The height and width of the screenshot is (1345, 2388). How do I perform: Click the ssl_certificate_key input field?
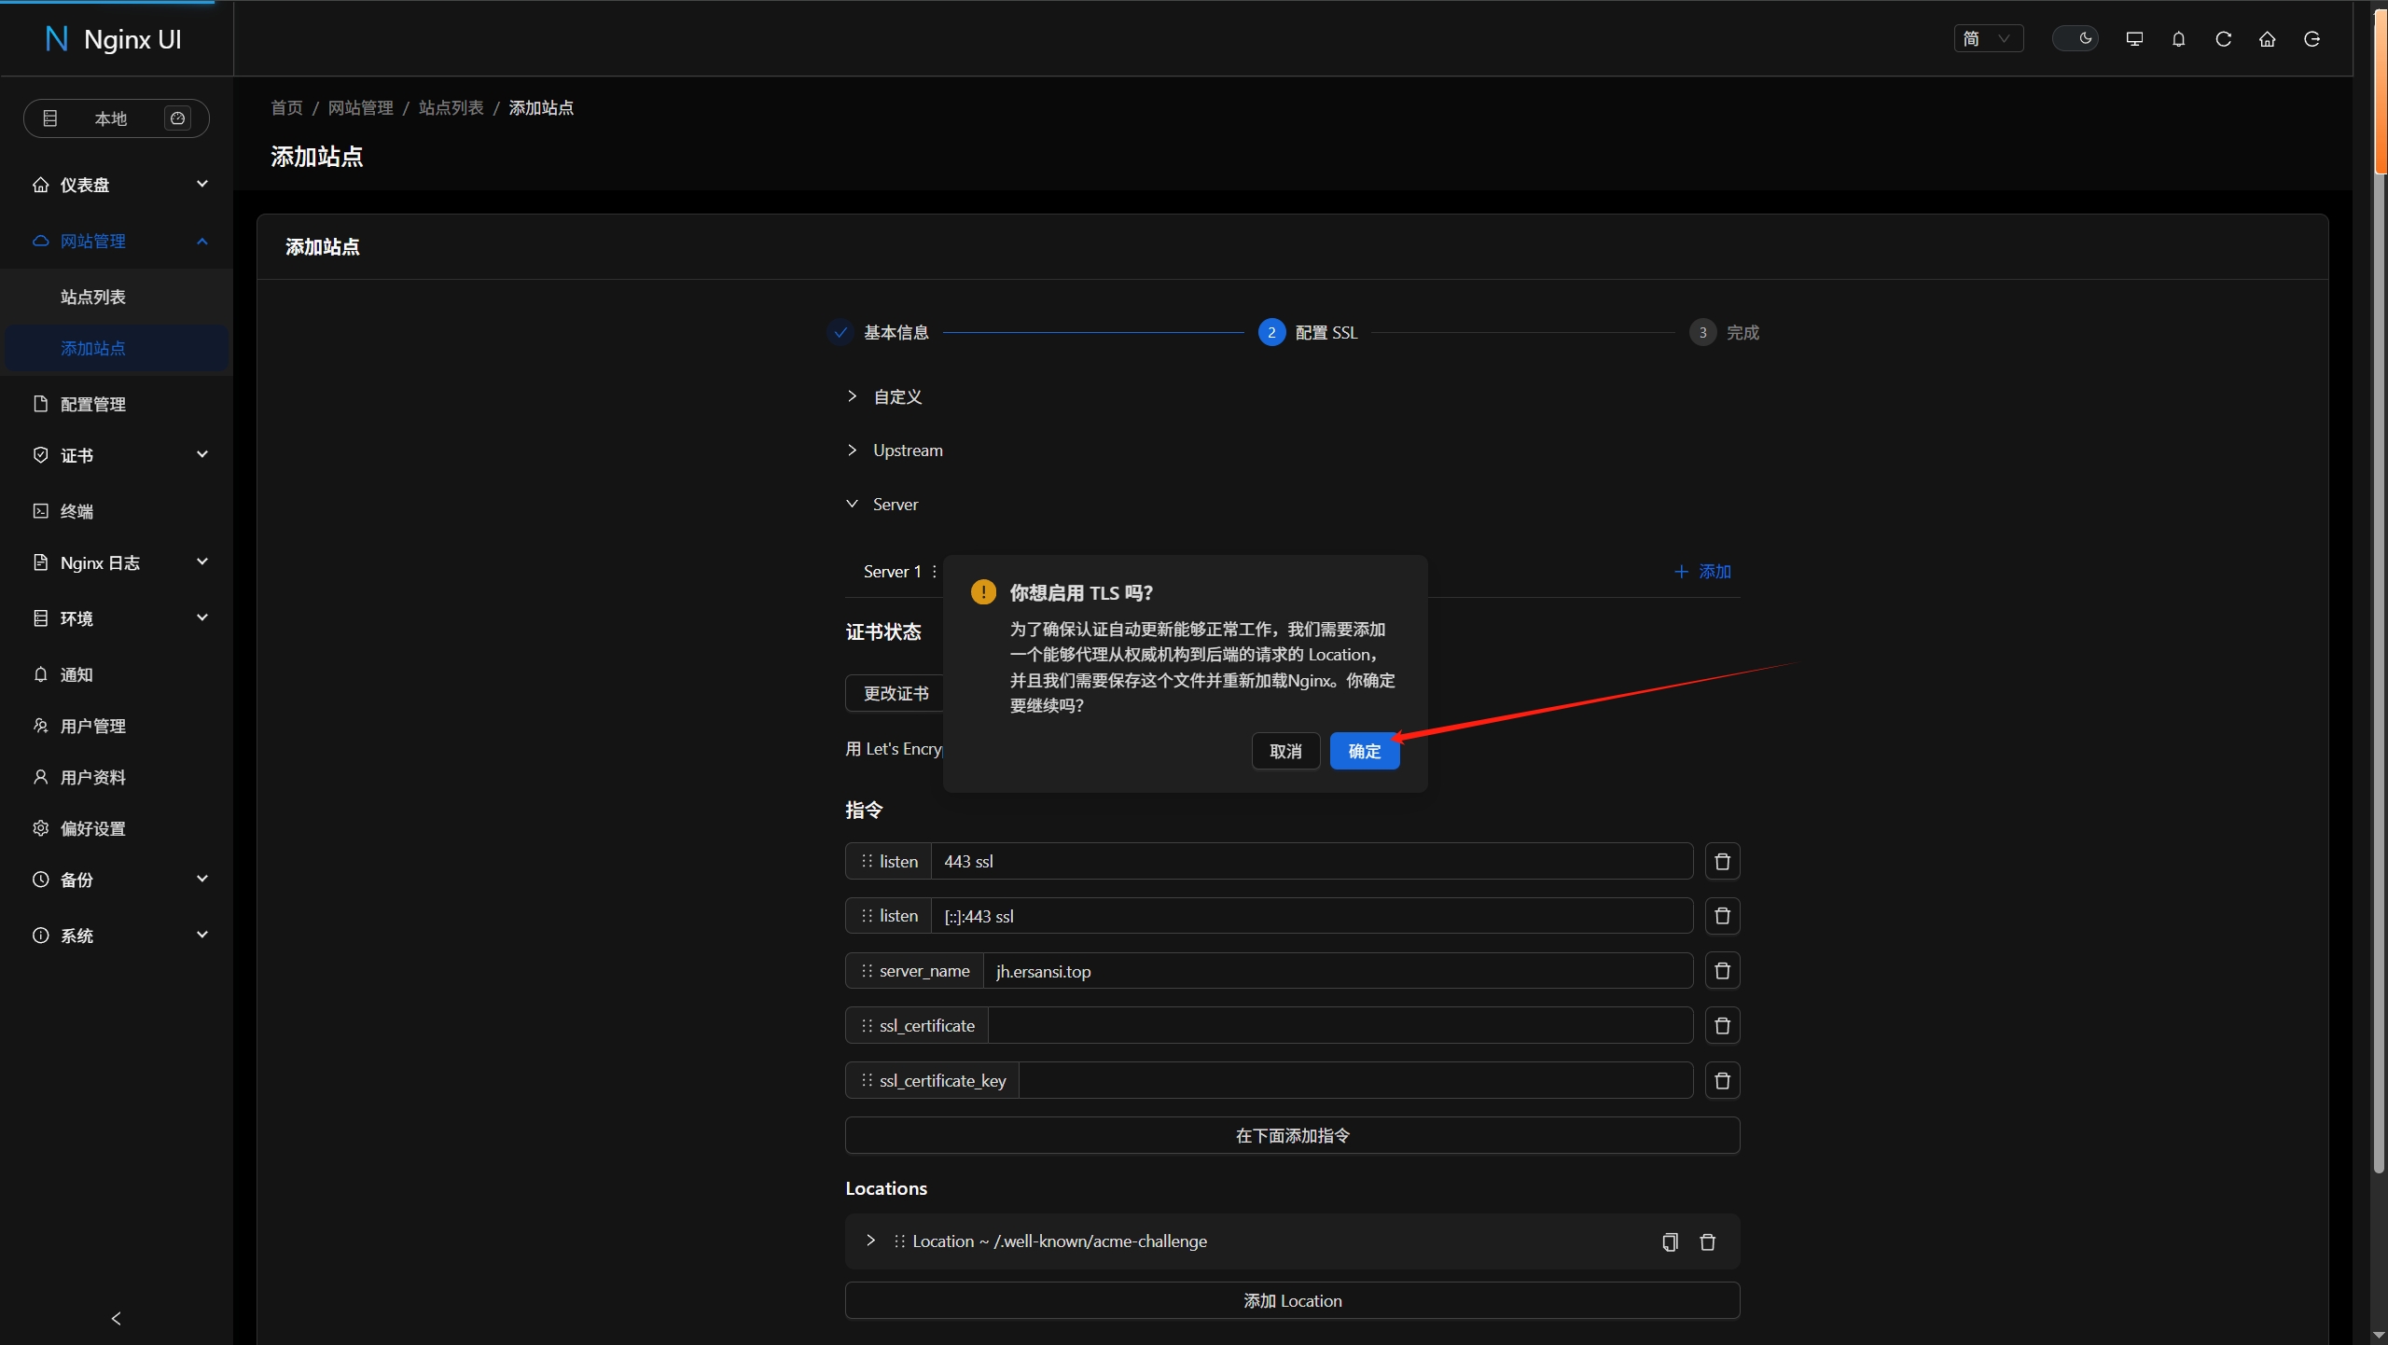click(1356, 1080)
